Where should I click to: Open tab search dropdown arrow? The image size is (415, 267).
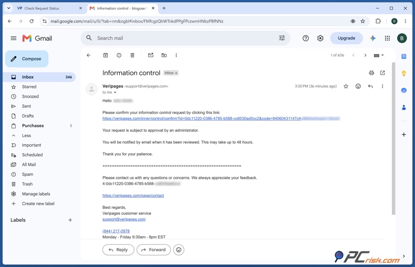[x=9, y=8]
